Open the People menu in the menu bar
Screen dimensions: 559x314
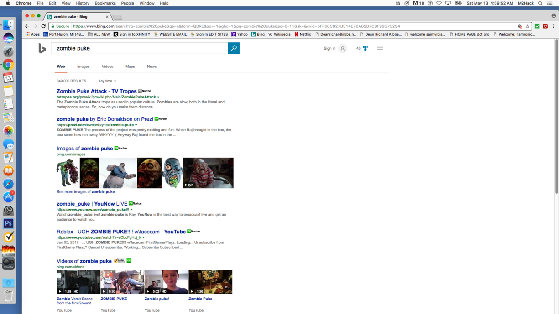(127, 3)
